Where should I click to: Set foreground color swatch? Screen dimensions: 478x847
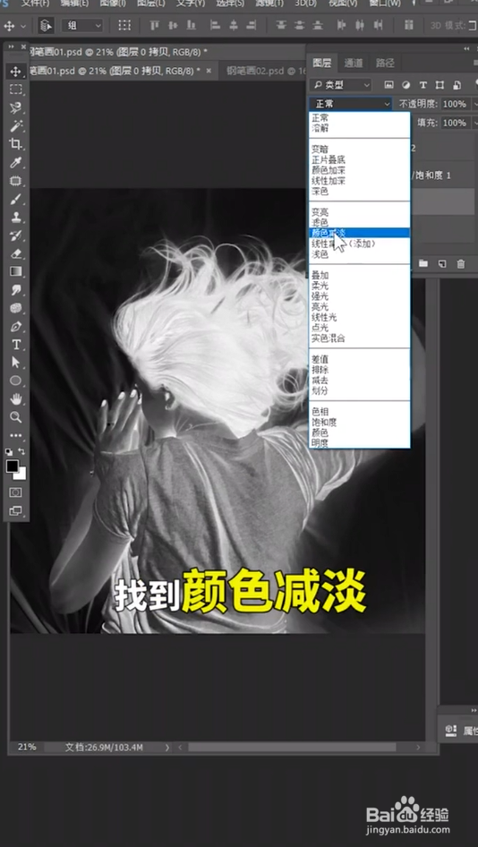(13, 466)
